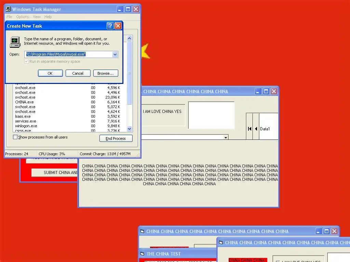Minimize the Windows Task Manager window
This screenshot has width=350, height=262.
[x=120, y=9]
